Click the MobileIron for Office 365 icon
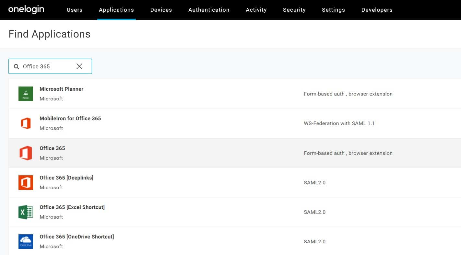Viewport: 461px width, 255px height. pyautogui.click(x=26, y=123)
